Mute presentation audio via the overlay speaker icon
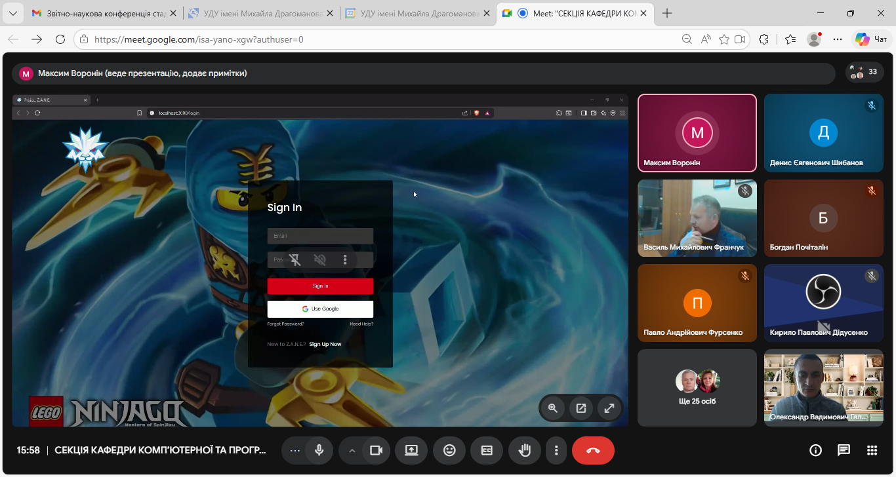 click(320, 259)
